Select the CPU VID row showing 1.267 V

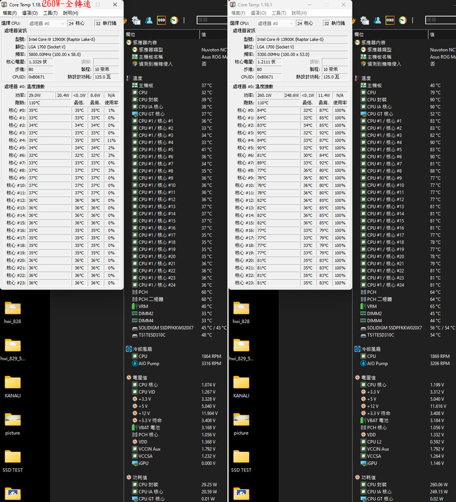point(176,392)
